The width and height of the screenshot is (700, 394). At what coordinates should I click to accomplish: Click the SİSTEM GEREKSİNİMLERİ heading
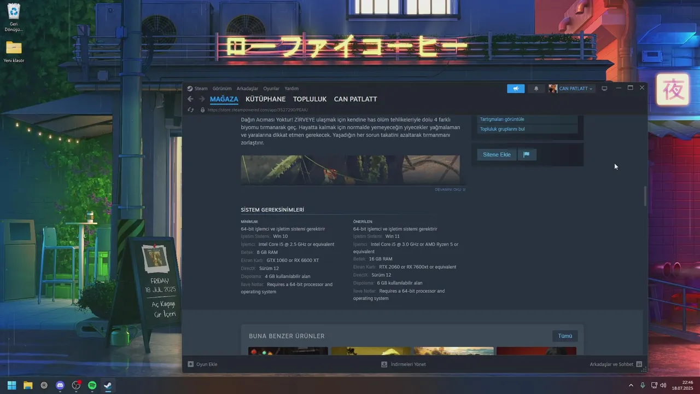point(272,210)
